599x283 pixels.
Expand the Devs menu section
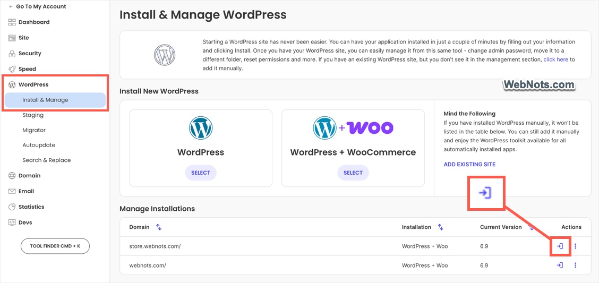point(25,222)
